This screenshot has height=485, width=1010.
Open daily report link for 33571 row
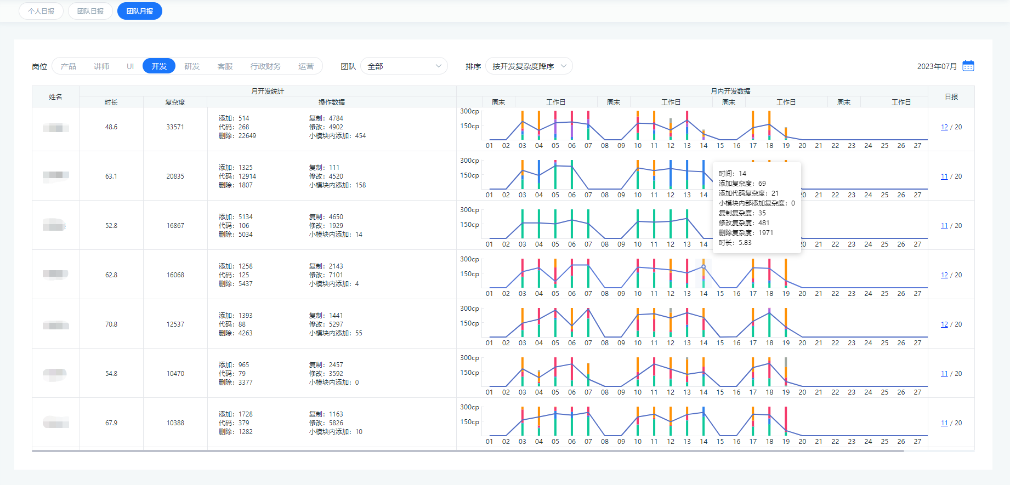(944, 127)
